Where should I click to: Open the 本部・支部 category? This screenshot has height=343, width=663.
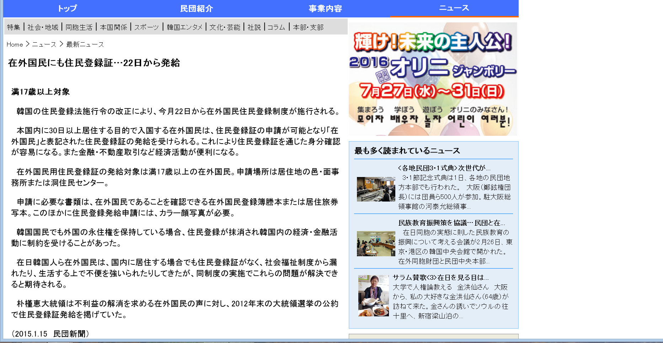(x=308, y=27)
